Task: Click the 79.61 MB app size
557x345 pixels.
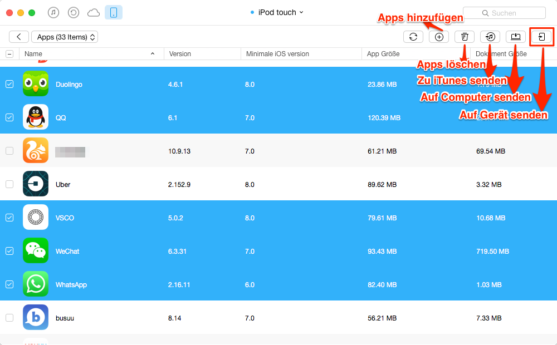Action: pyautogui.click(x=382, y=218)
